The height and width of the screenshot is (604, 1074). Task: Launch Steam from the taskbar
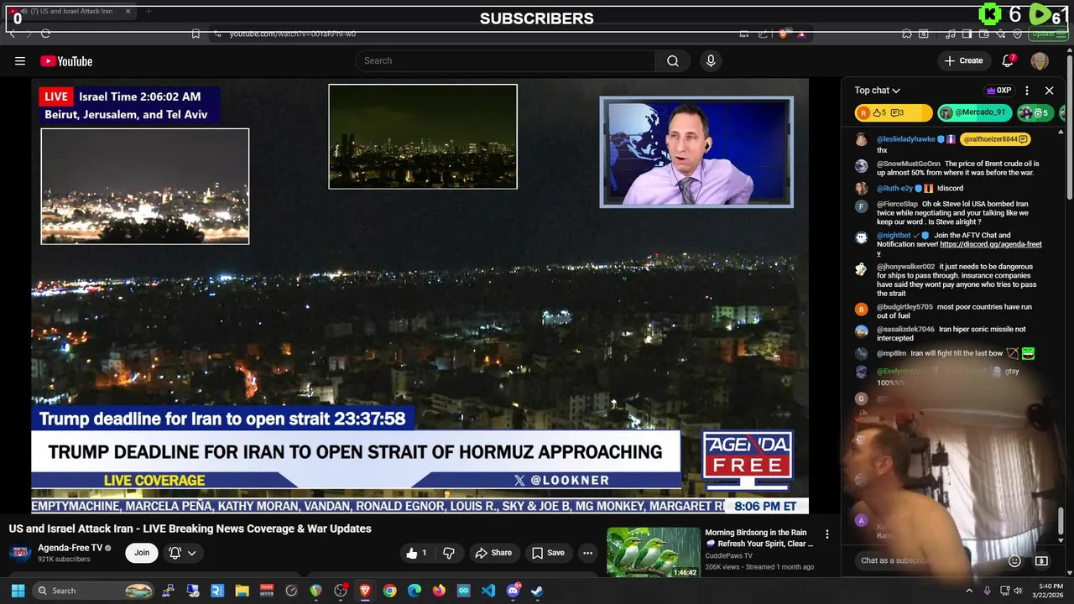click(x=537, y=591)
